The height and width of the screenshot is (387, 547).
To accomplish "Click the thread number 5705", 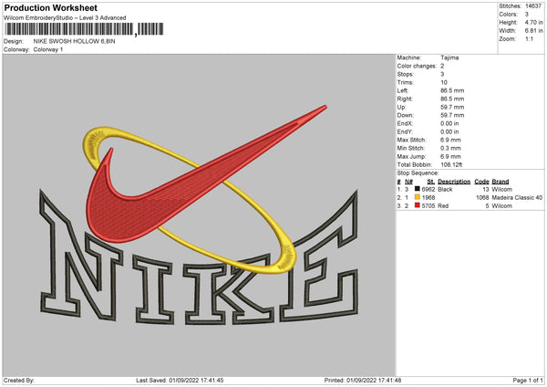I will coord(428,206).
